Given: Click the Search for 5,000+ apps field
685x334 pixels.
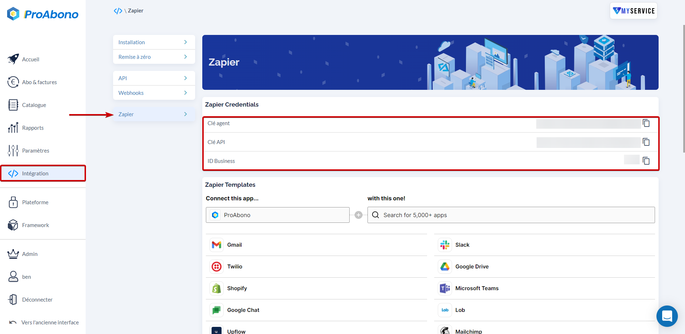Looking at the screenshot, I should coord(511,215).
